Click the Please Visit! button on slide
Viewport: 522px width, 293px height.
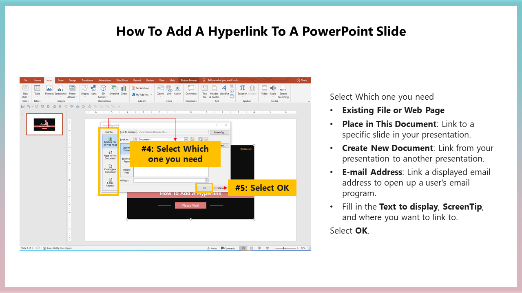(x=190, y=206)
